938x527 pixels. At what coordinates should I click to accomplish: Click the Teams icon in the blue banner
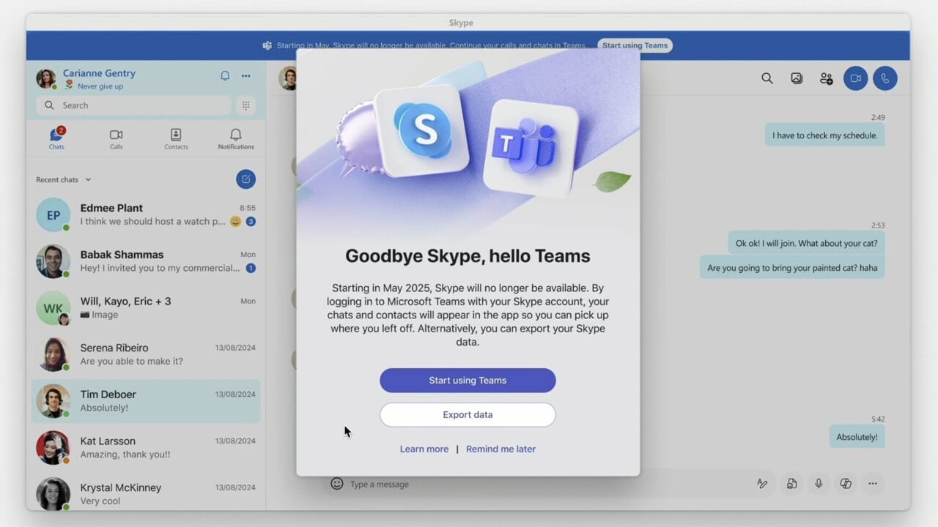pyautogui.click(x=267, y=45)
